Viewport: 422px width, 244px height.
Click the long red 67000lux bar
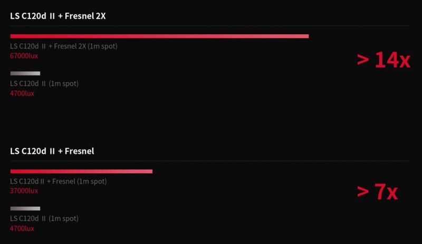tap(159, 36)
